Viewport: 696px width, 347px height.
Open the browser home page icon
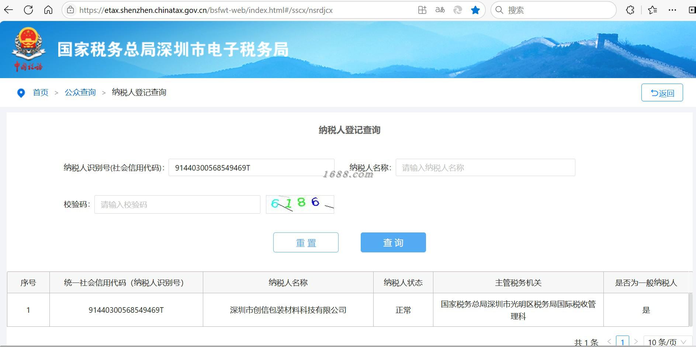48,10
